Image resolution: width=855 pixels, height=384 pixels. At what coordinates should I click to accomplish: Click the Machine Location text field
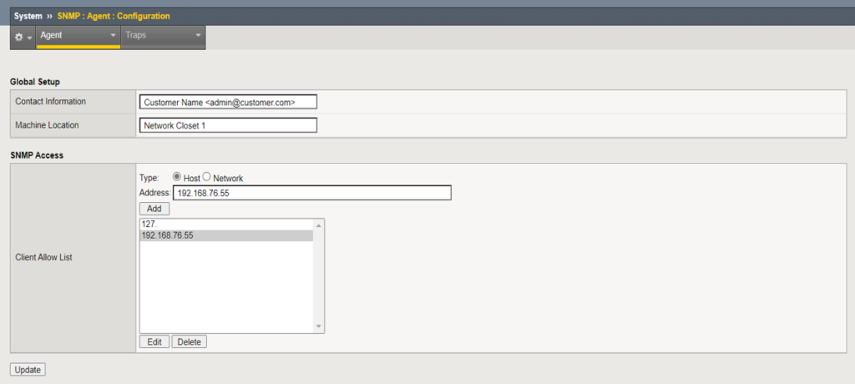tap(228, 125)
